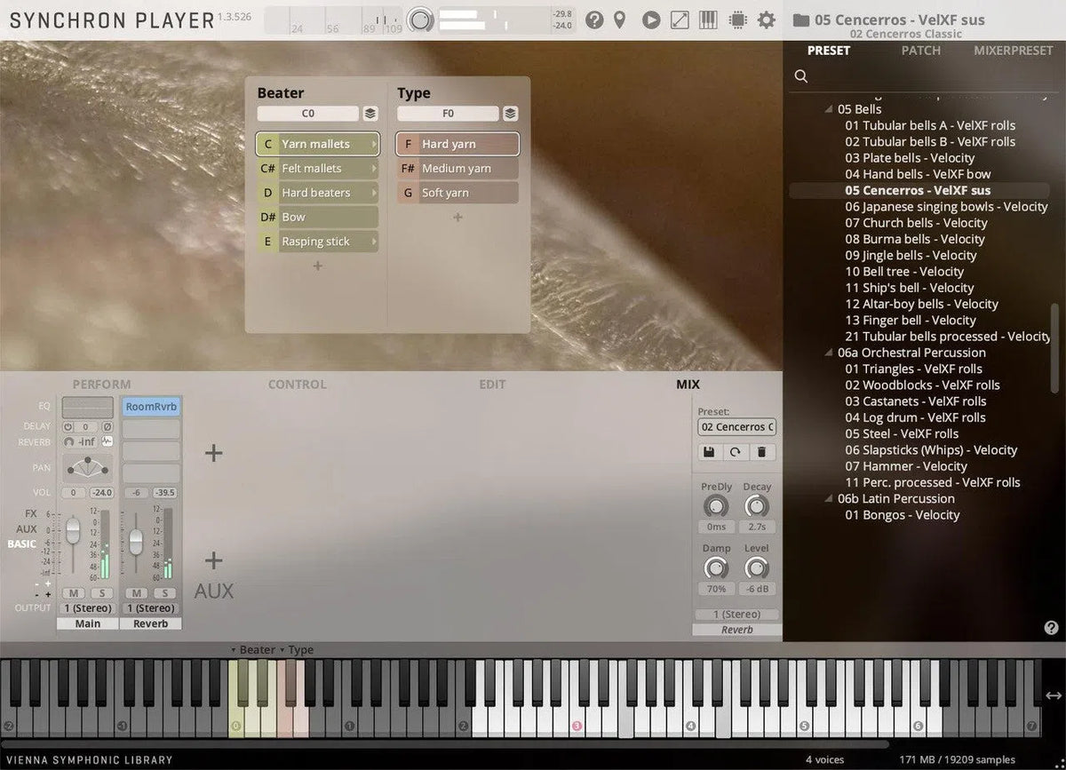
Task: Click the save preset icon in the Mix panel
Action: (709, 452)
